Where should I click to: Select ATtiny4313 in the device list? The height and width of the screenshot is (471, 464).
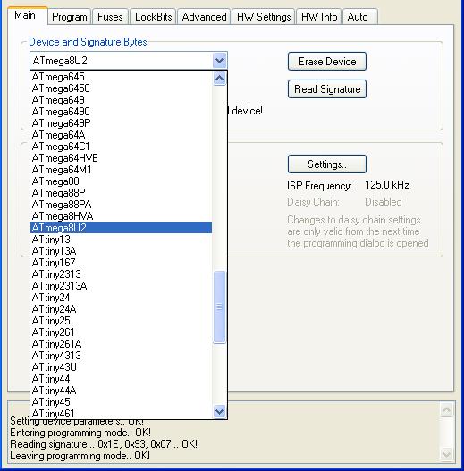click(x=121, y=356)
